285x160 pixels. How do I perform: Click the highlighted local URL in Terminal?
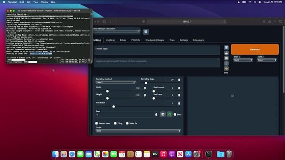[41, 53]
